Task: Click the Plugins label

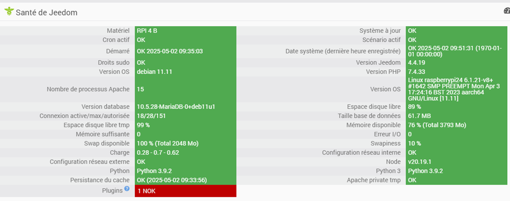Action: 112,190
